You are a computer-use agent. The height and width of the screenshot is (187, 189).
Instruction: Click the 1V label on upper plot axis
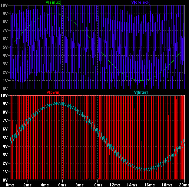tap(5, 80)
